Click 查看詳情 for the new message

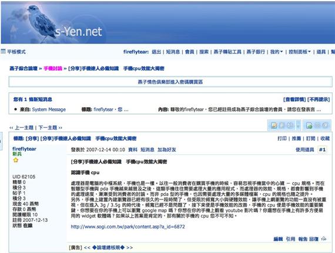294,99
